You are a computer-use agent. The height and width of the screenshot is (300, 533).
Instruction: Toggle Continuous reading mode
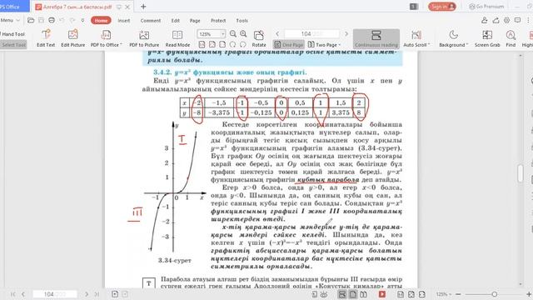(x=376, y=38)
